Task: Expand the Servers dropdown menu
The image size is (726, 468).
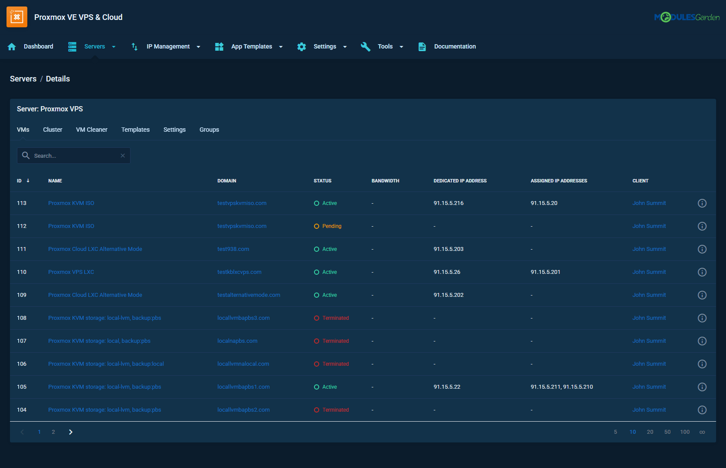Action: [113, 46]
